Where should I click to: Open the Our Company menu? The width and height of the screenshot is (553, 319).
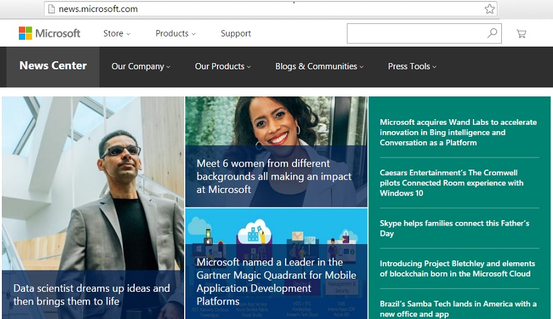[141, 67]
